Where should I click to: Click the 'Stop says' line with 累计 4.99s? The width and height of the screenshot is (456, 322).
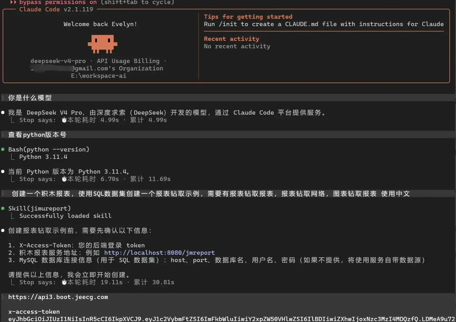click(x=93, y=120)
